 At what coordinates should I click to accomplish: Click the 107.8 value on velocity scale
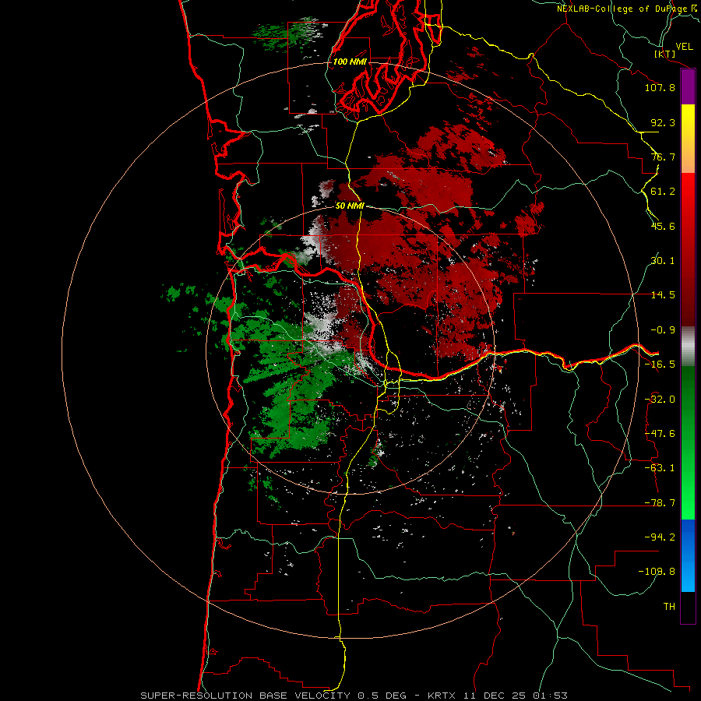pyautogui.click(x=660, y=87)
